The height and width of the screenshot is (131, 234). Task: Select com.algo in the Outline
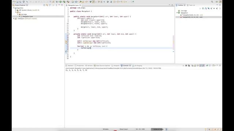pos(184,11)
